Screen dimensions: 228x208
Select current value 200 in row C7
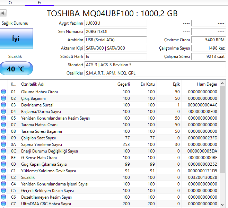click(126, 204)
